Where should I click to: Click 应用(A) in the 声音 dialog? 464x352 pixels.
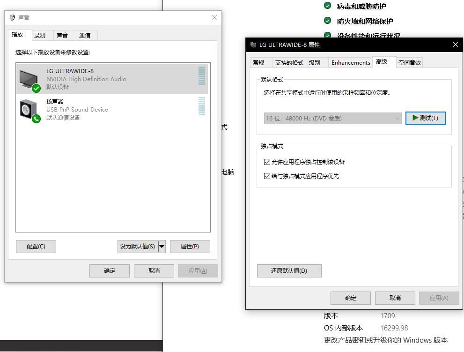pyautogui.click(x=198, y=271)
